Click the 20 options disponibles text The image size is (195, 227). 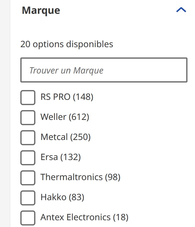[67, 44]
